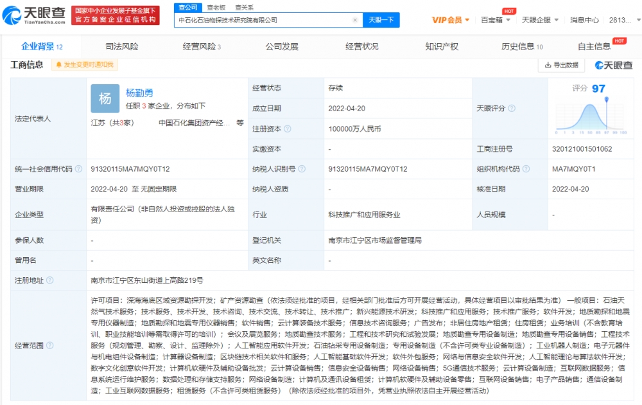Open the 历史信息 tab
This screenshot has height=405, width=642.
[x=521, y=47]
